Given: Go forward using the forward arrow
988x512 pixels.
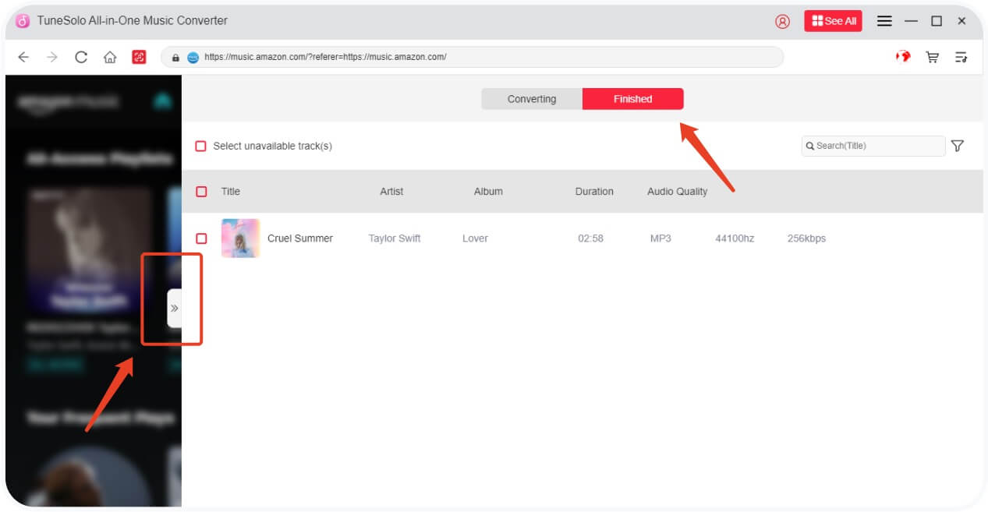Looking at the screenshot, I should [x=52, y=57].
